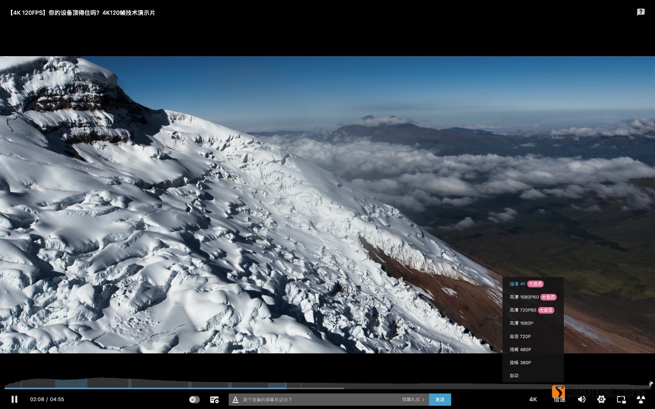
Task: Enter picture-in-picture mini player mode
Action: click(x=621, y=399)
